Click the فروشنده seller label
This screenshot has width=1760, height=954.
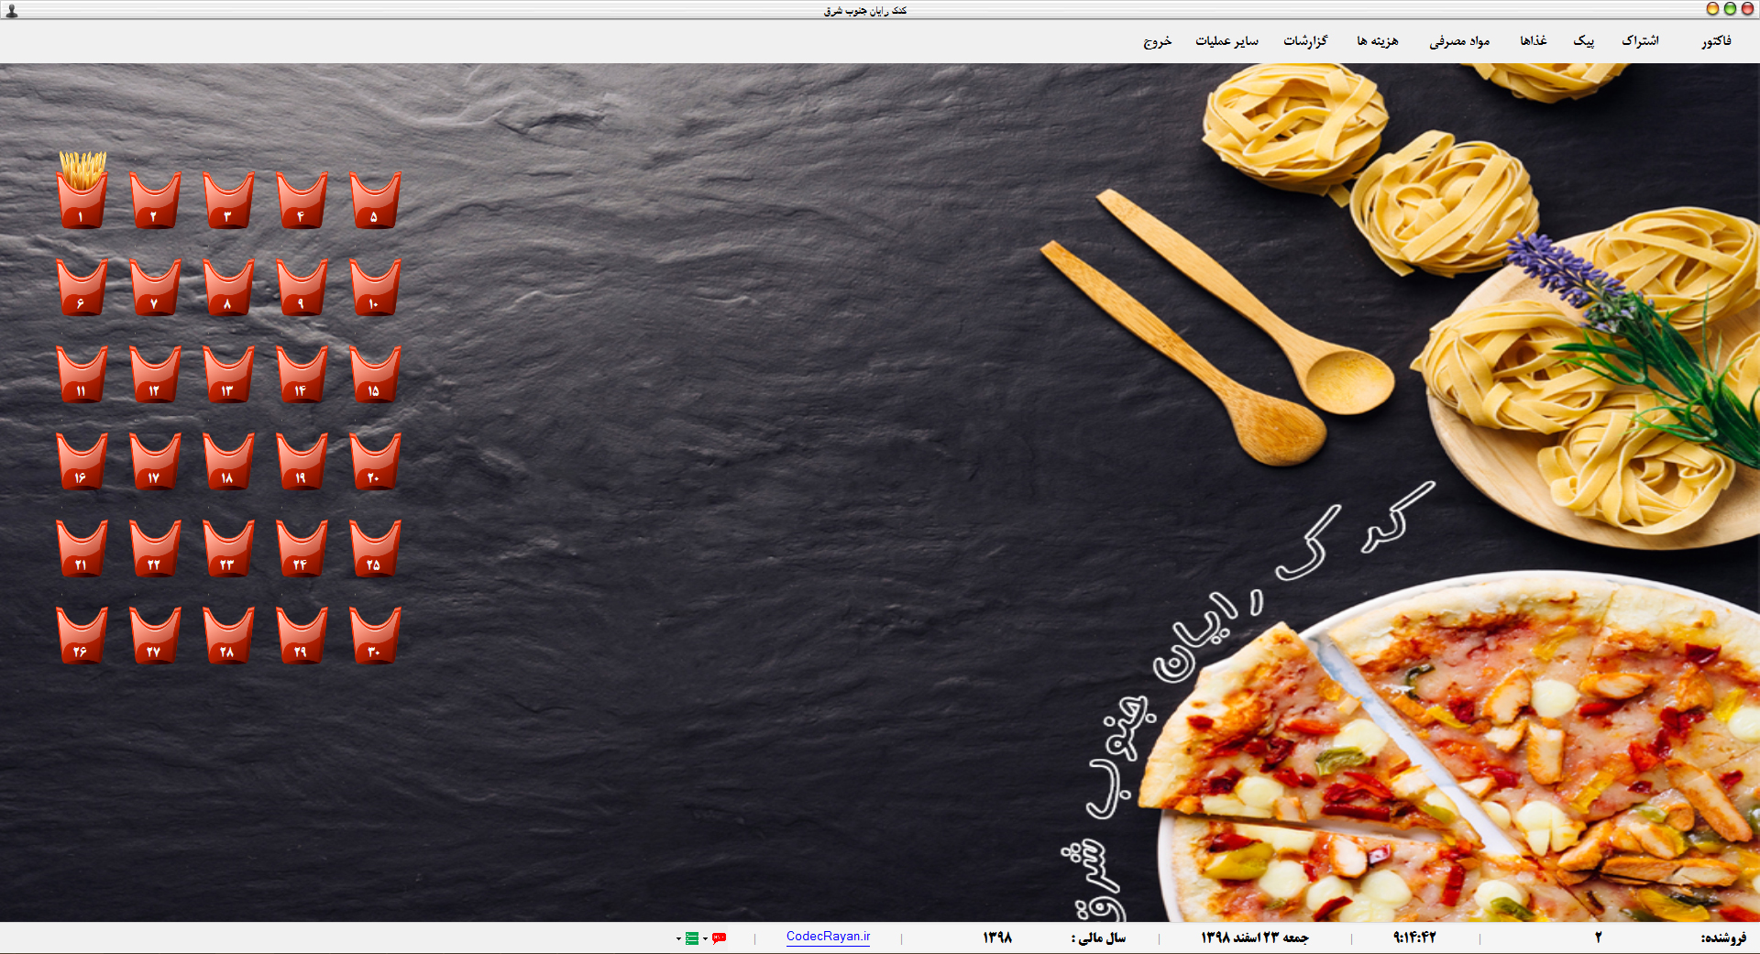[1723, 938]
